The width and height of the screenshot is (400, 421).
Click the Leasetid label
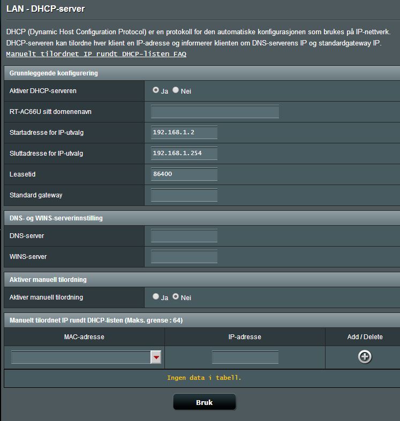(x=22, y=174)
